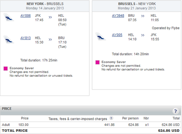Click double-arrow icon between HEL and BRU
The height and width of the screenshot is (134, 182).
[x=50, y=39]
